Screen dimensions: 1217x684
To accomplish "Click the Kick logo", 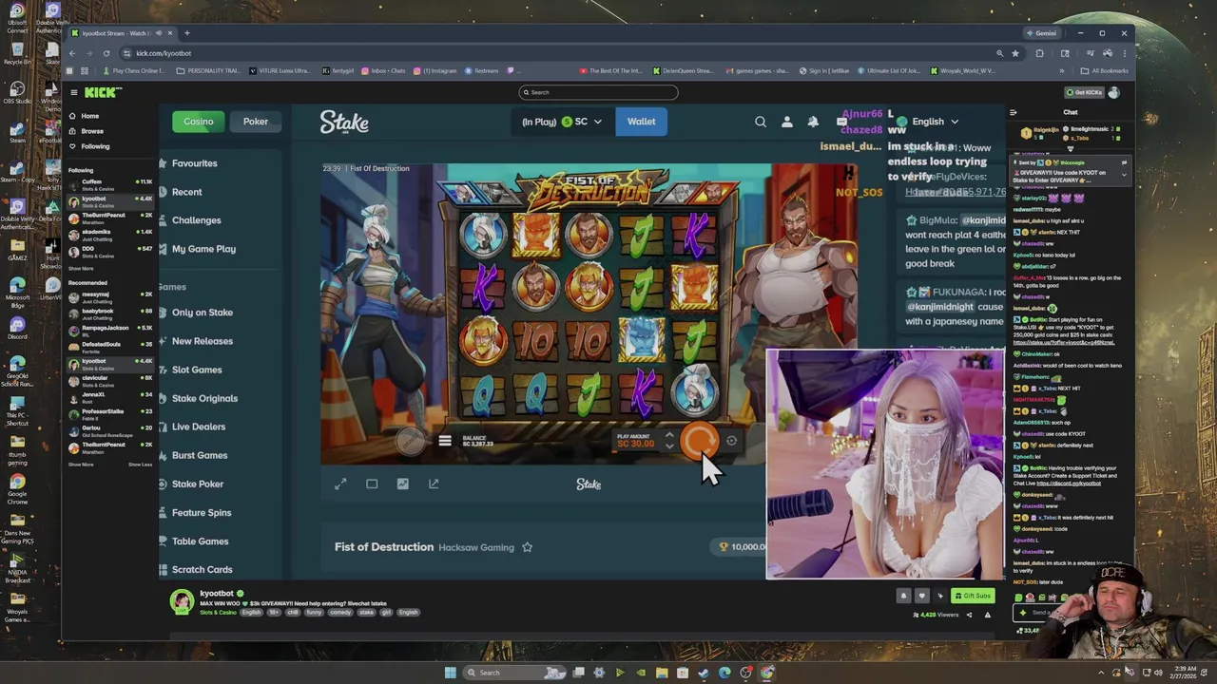I will pyautogui.click(x=103, y=92).
